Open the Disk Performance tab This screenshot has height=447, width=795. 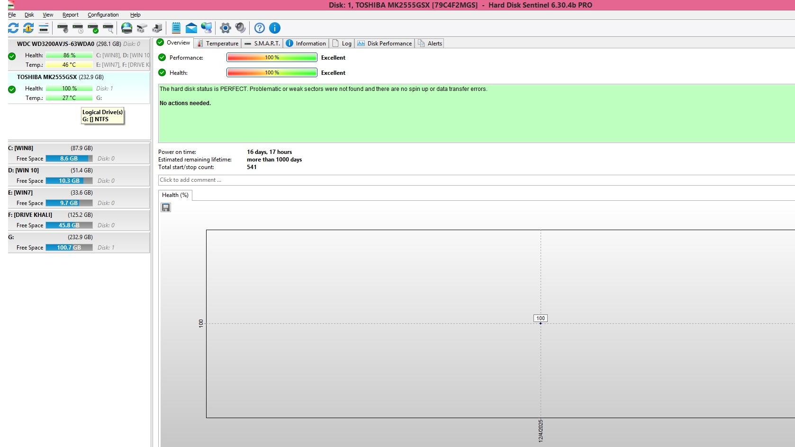(x=385, y=43)
